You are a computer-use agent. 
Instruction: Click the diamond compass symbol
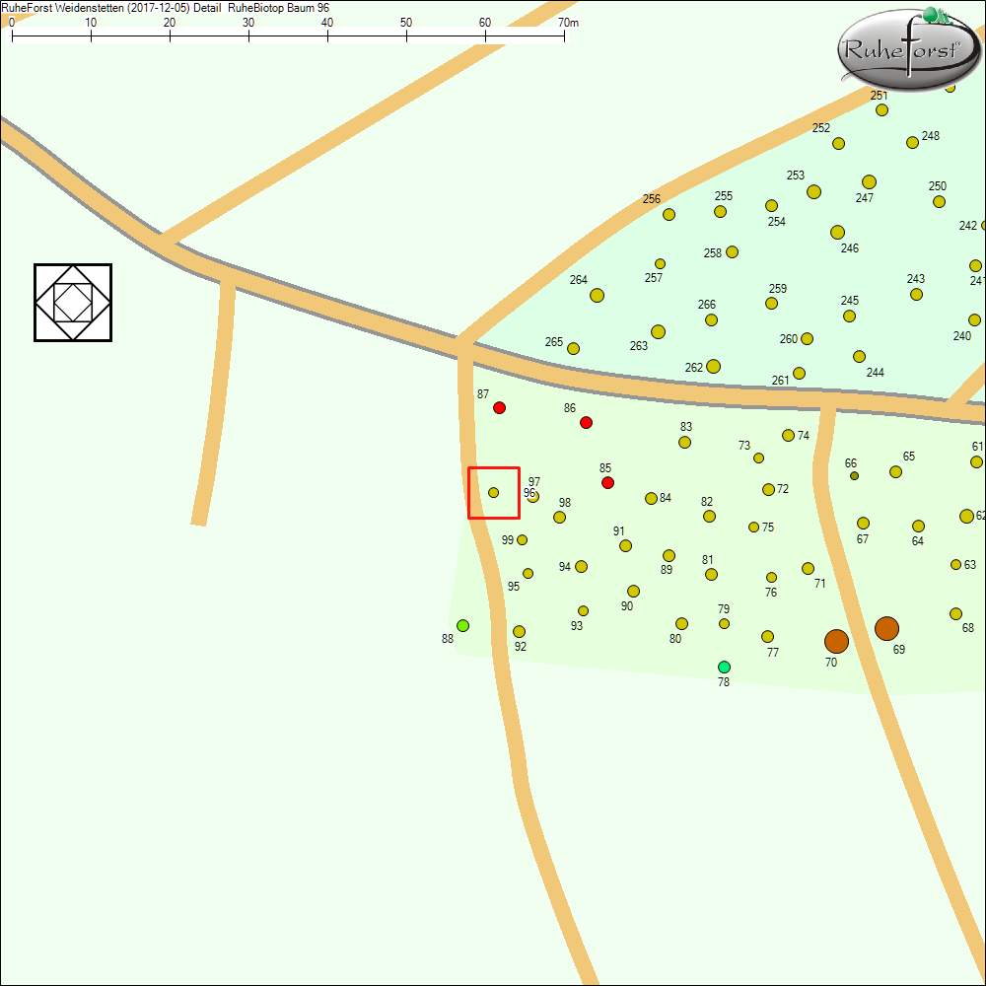(x=73, y=303)
